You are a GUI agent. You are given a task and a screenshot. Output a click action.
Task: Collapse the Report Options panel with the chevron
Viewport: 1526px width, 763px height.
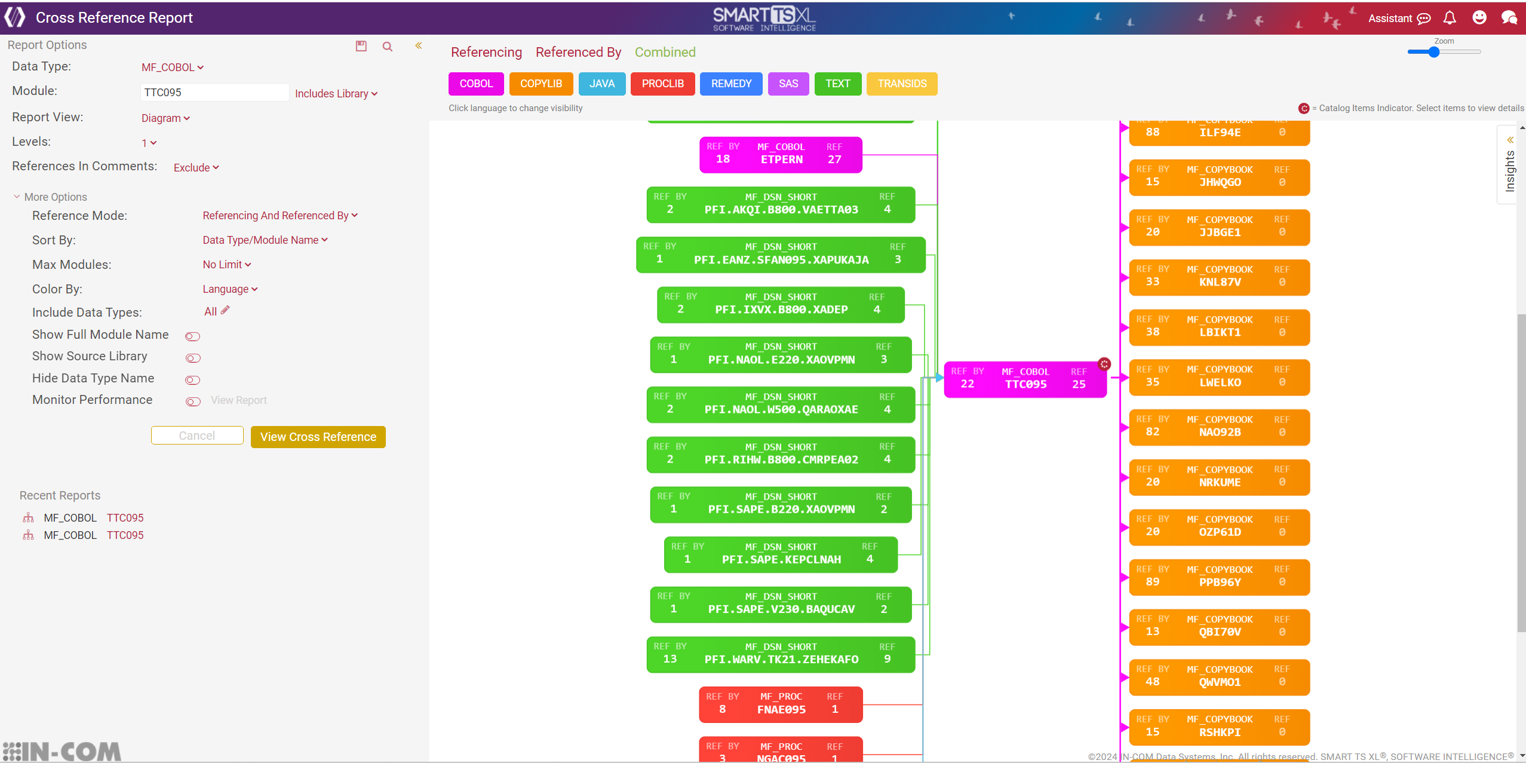point(419,45)
